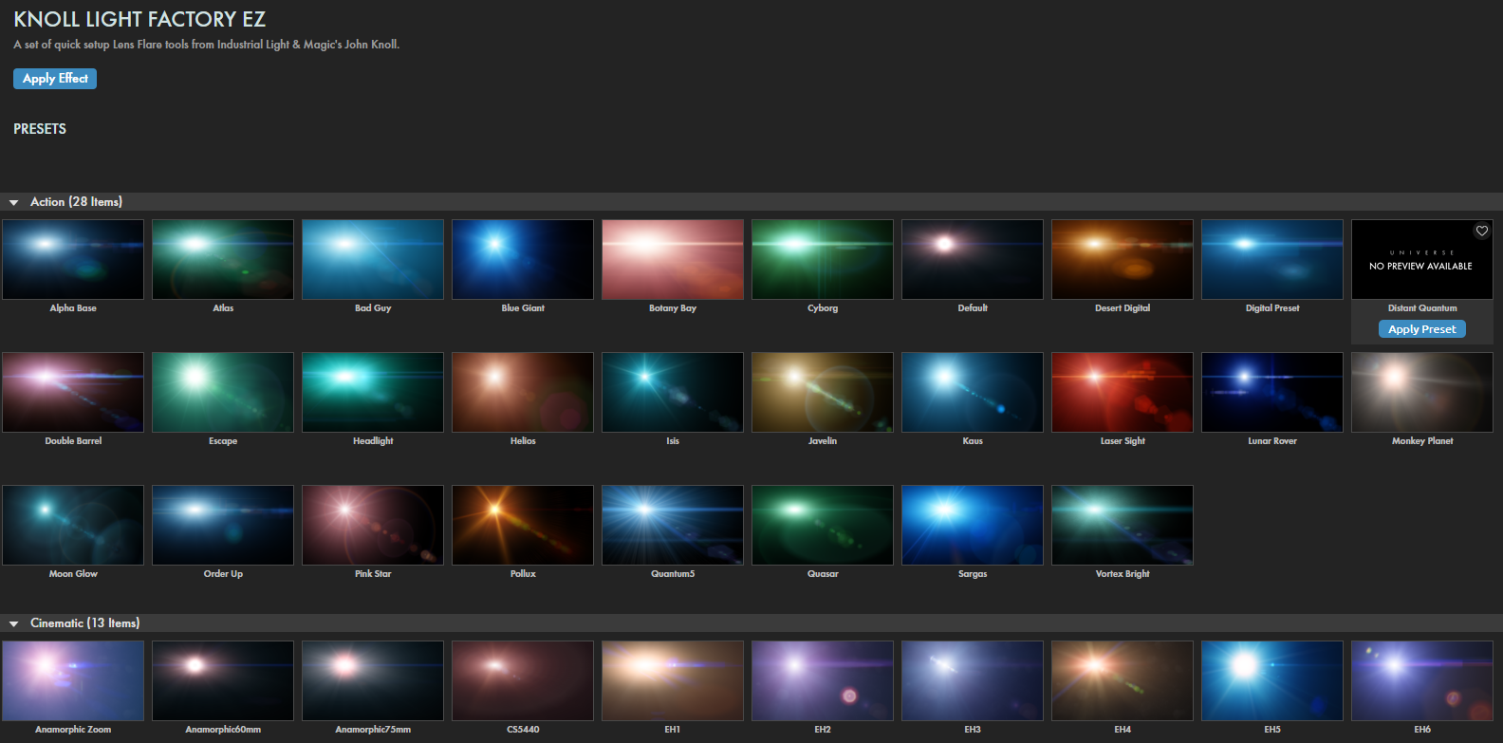Choose the Anamorphic75mm cinematic thumbnail
This screenshot has height=743, width=1503.
[x=373, y=680]
